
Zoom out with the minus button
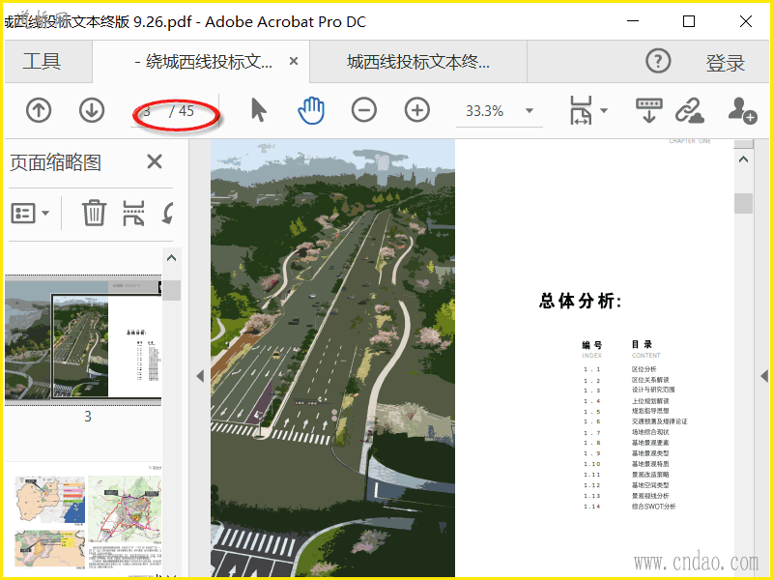(x=364, y=110)
